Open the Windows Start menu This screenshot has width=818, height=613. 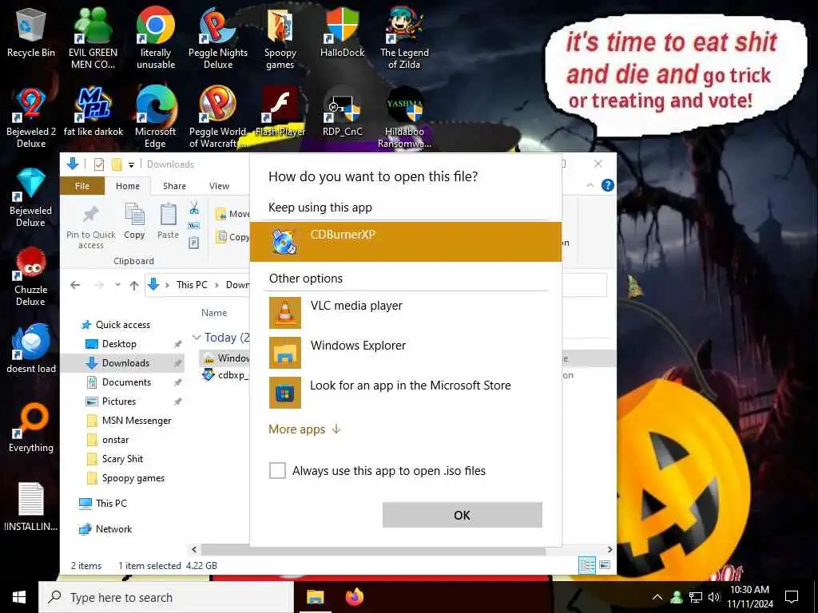(x=19, y=597)
